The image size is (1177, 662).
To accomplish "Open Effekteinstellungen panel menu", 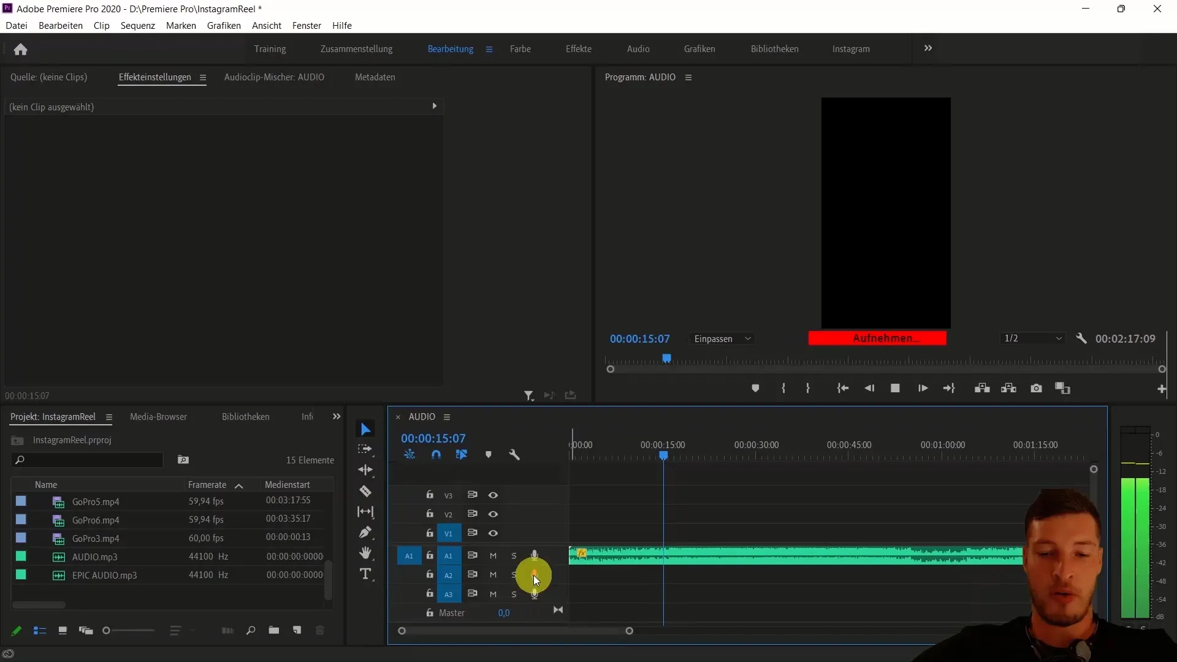I will click(202, 78).
